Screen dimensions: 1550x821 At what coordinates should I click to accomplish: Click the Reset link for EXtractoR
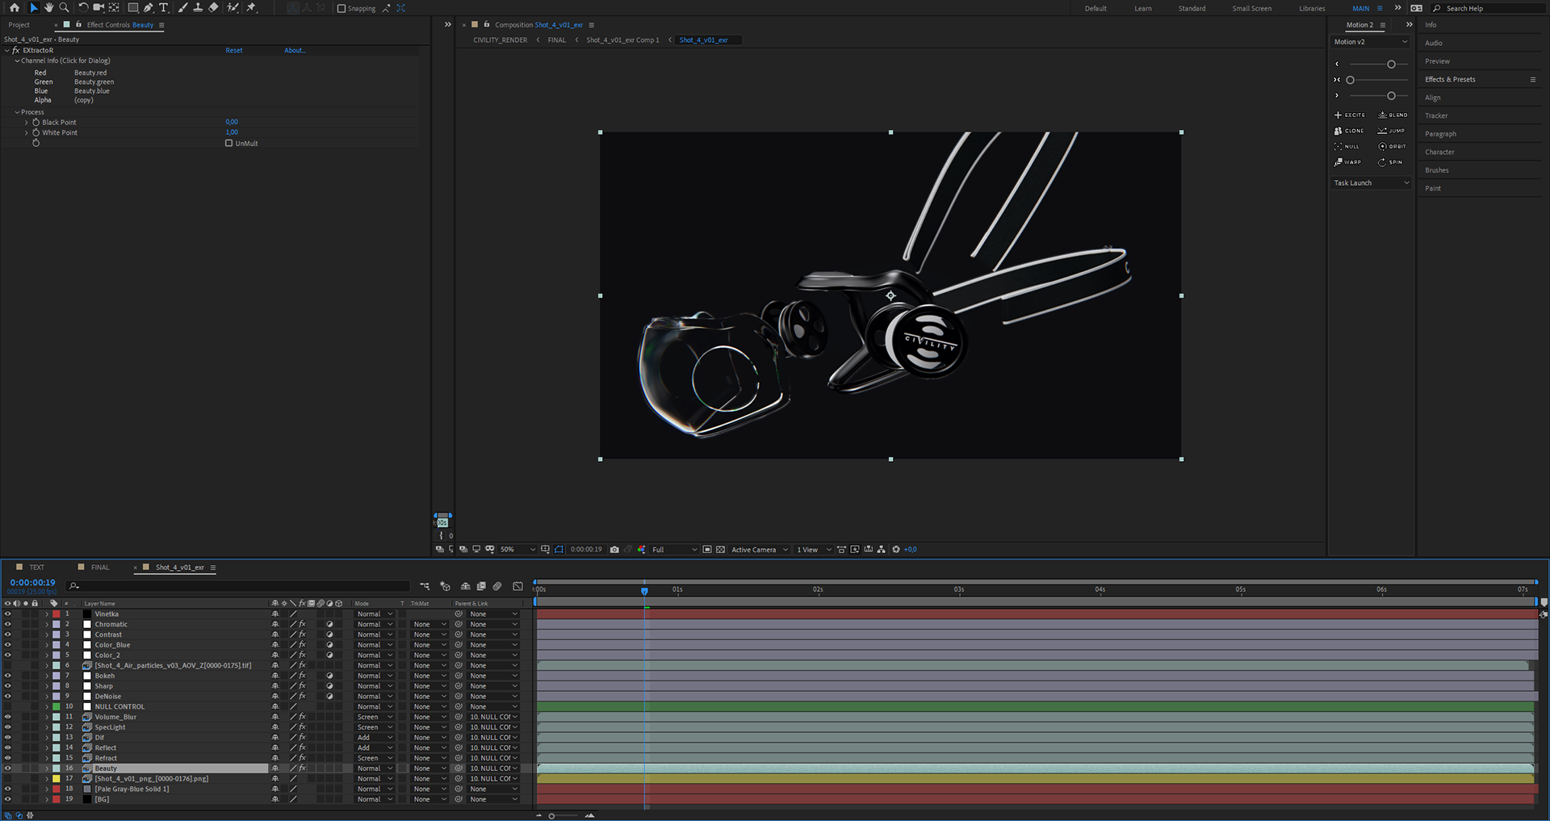[234, 50]
